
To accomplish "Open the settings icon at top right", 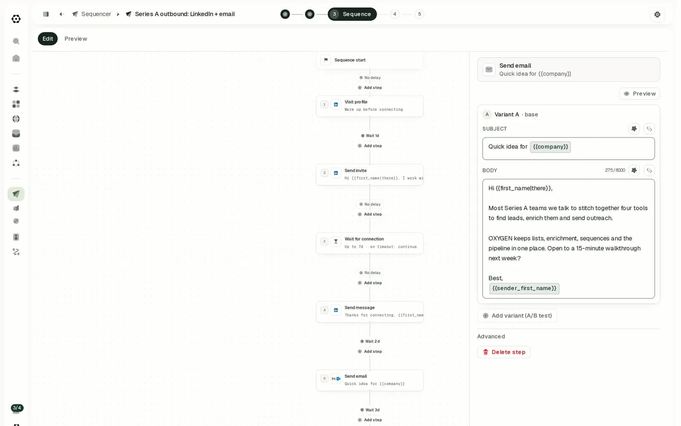I will (x=657, y=14).
